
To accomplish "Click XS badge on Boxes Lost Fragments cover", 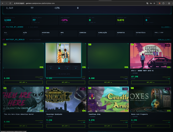I will (132, 88).
